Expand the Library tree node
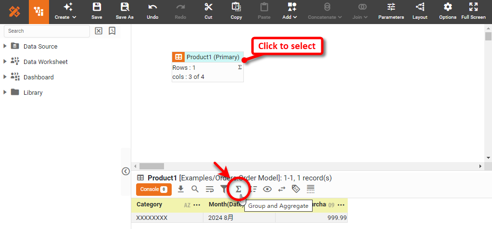This screenshot has height=229, width=492. click(x=5, y=92)
